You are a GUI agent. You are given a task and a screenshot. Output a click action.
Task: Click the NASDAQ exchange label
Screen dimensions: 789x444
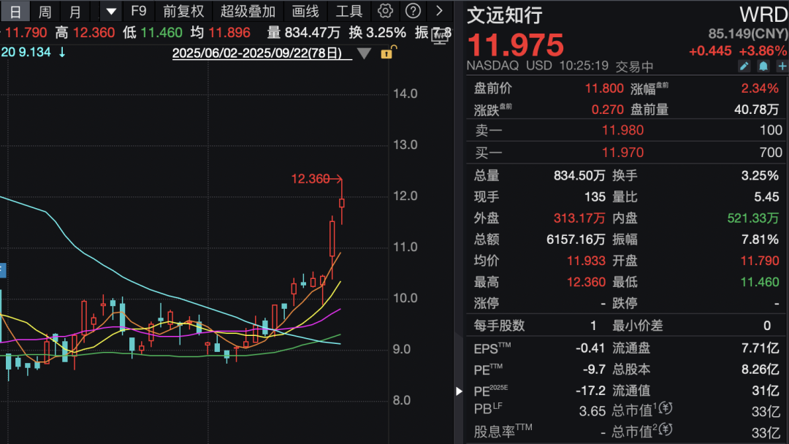tap(492, 66)
